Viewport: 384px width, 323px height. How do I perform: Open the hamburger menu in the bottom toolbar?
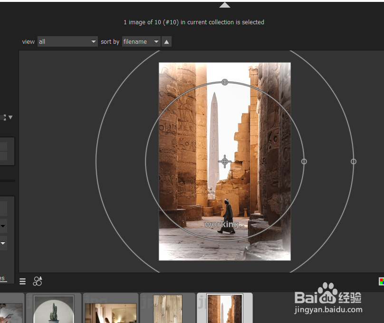coord(22,281)
